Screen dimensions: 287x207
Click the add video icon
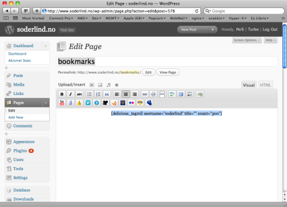pos(100,85)
